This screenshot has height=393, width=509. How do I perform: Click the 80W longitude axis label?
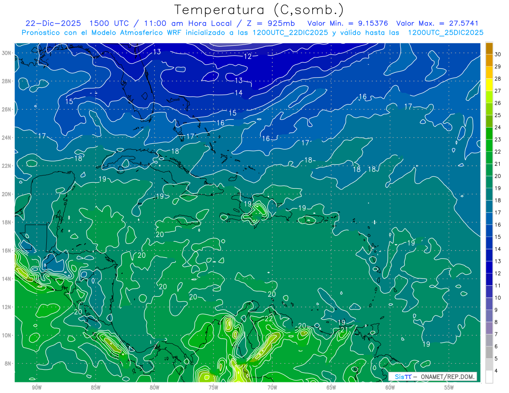coord(154,387)
